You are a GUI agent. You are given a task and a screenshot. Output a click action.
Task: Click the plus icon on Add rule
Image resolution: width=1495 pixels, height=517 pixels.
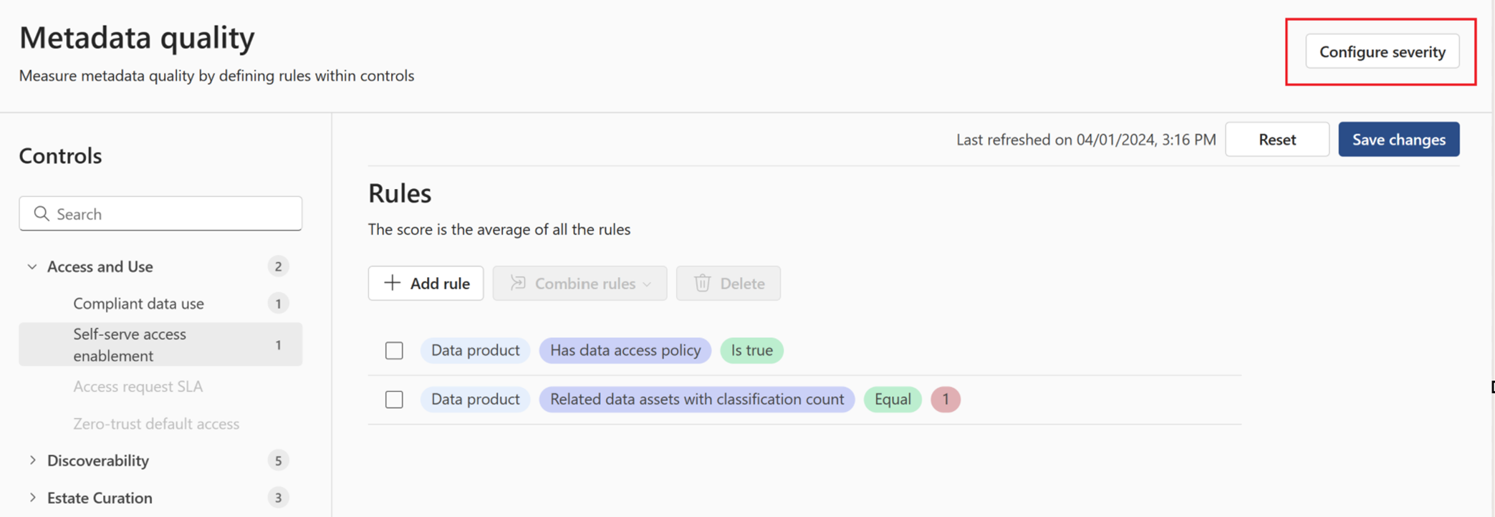[392, 283]
